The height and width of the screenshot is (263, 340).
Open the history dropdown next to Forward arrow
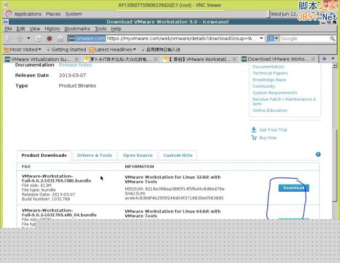(29, 38)
